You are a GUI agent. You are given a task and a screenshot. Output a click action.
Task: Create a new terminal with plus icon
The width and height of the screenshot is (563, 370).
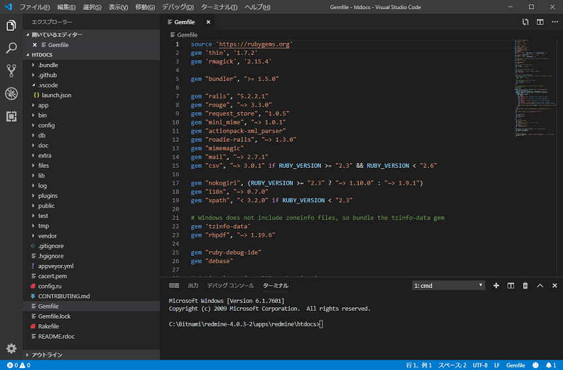click(x=496, y=286)
